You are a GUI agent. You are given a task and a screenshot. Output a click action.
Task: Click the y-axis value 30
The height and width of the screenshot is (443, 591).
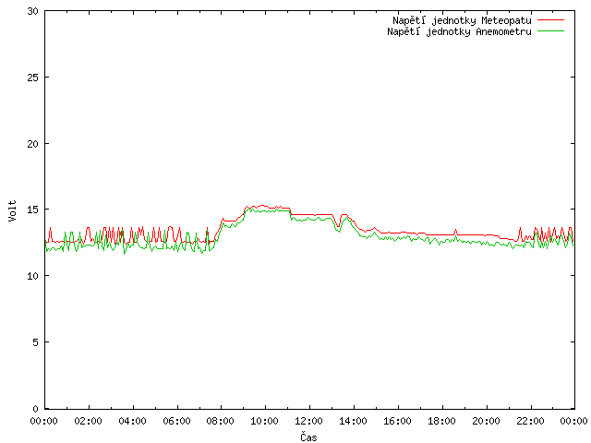pos(33,11)
